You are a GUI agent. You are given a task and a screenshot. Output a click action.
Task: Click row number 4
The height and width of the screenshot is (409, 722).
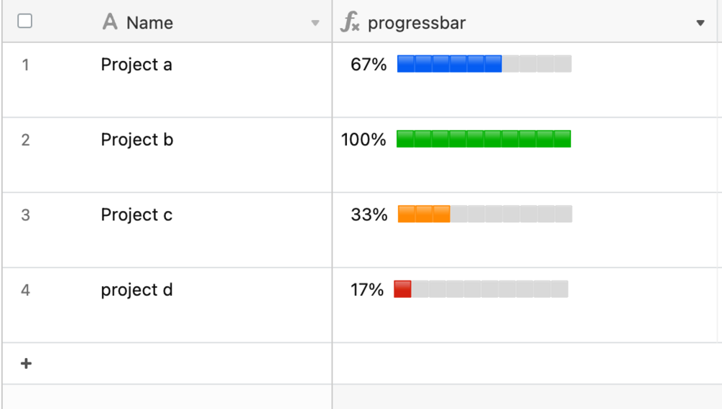click(26, 291)
